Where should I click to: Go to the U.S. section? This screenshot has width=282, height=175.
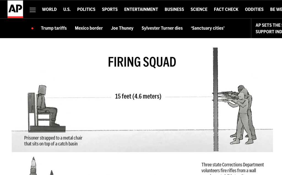[x=67, y=9]
